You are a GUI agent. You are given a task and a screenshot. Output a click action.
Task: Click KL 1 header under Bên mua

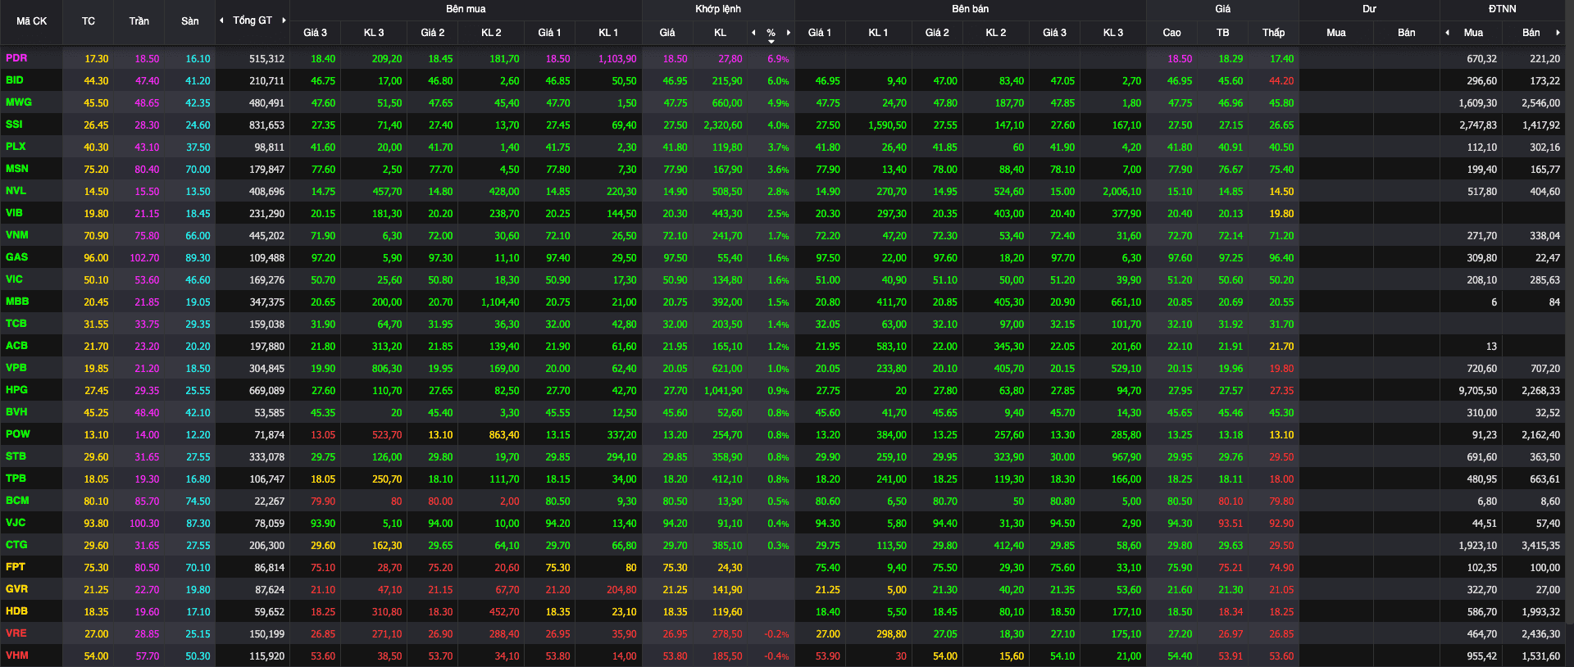[x=608, y=33]
